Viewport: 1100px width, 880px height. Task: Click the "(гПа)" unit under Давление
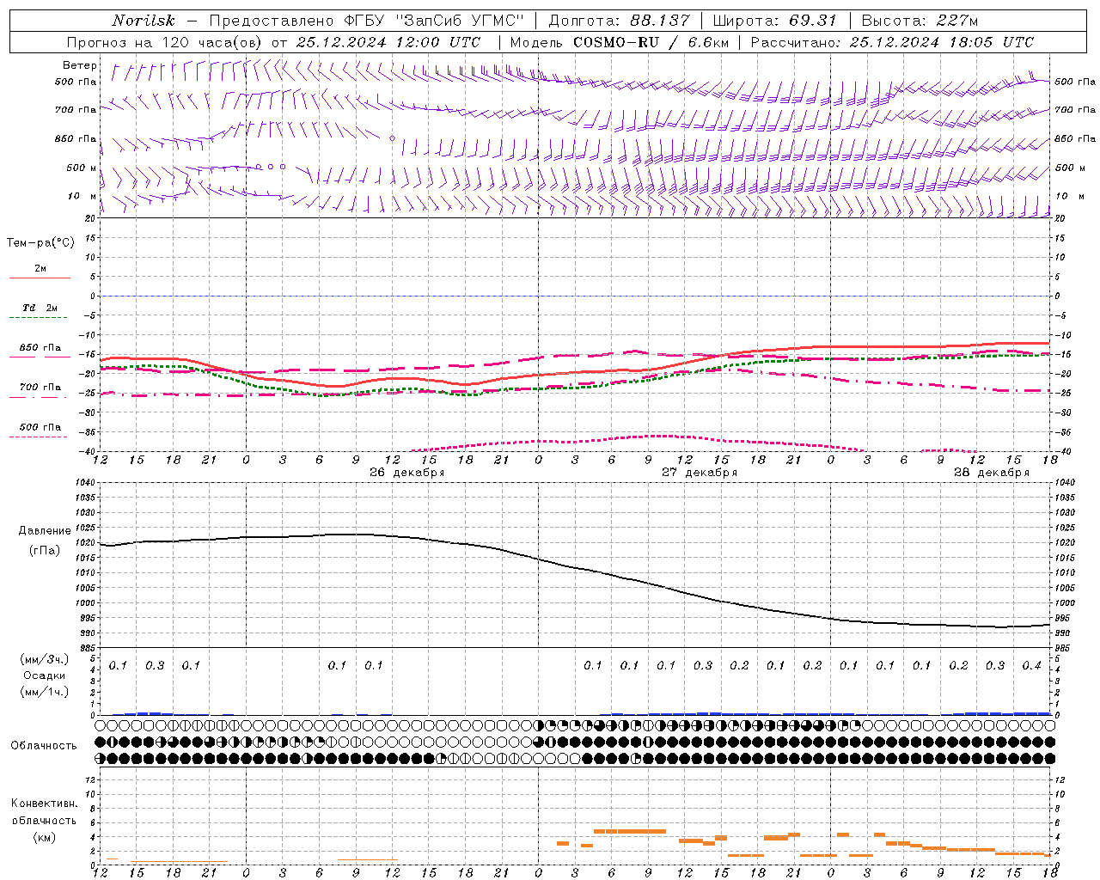[x=44, y=550]
